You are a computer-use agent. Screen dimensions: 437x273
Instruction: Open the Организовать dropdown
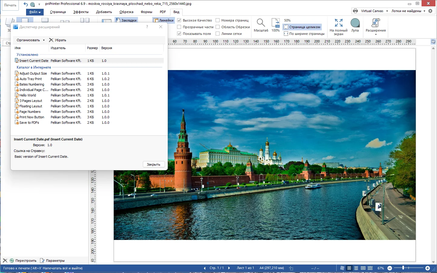tap(30, 40)
